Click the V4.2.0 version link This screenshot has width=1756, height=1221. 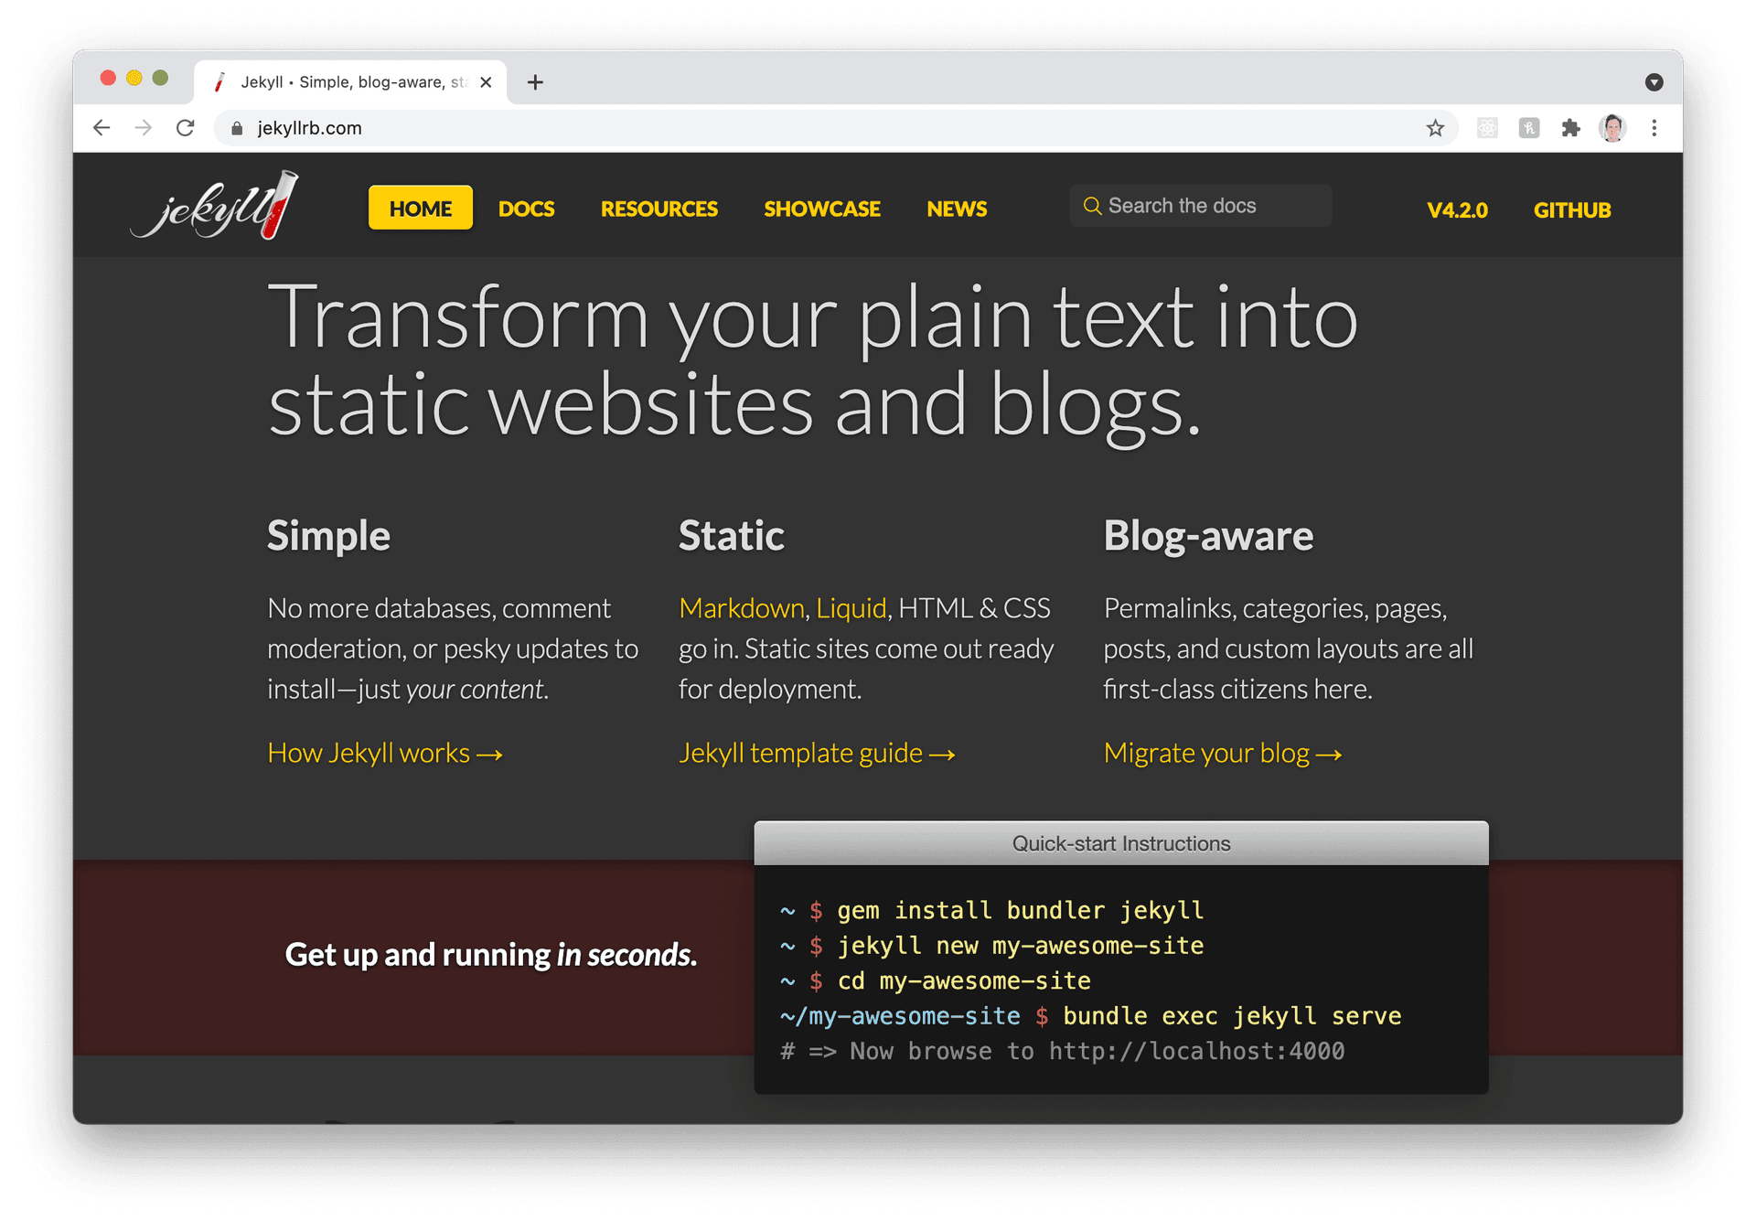[x=1457, y=209]
